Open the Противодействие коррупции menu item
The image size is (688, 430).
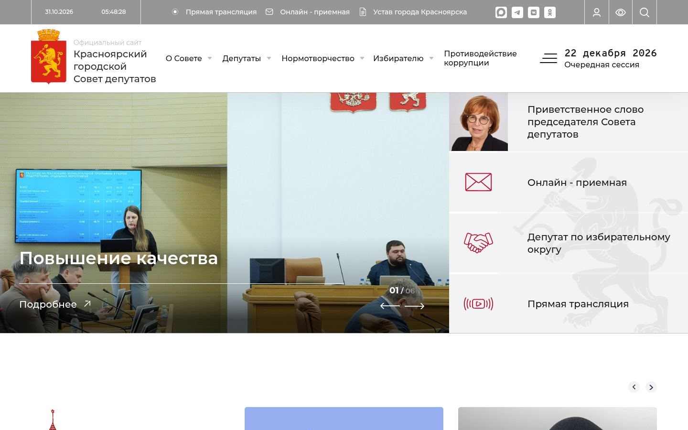click(x=480, y=58)
